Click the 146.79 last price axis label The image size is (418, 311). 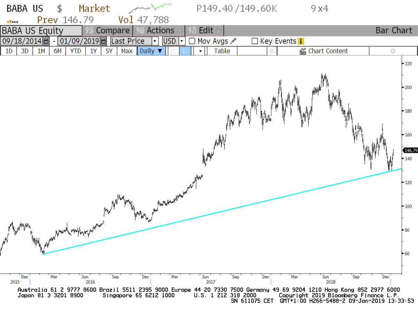(410, 150)
